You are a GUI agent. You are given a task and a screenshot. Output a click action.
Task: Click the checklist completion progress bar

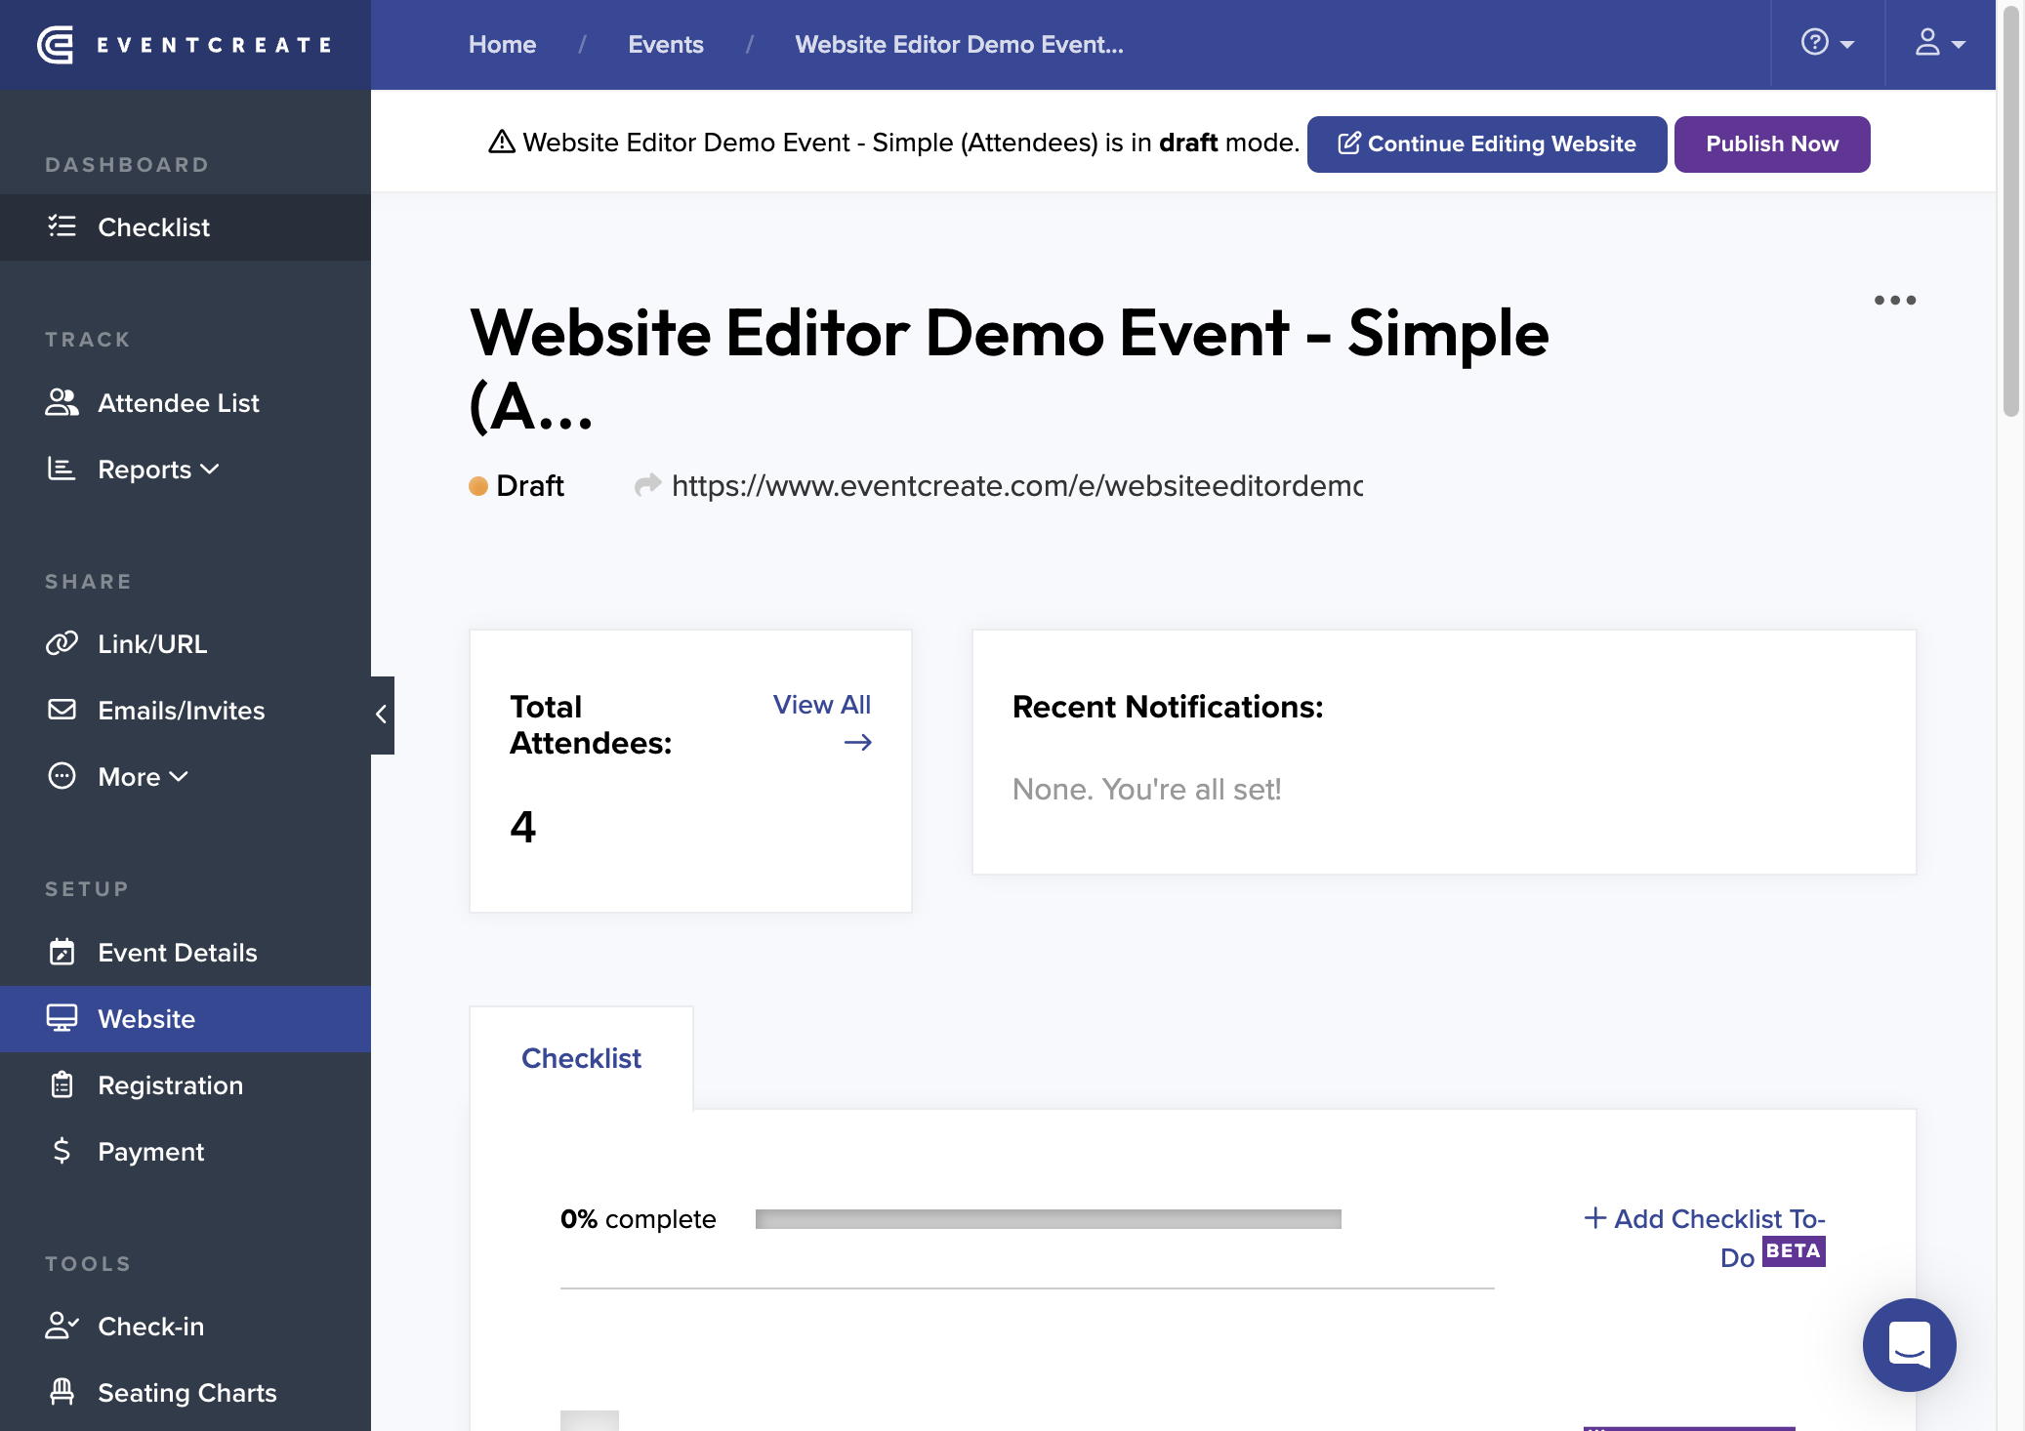click(1049, 1219)
